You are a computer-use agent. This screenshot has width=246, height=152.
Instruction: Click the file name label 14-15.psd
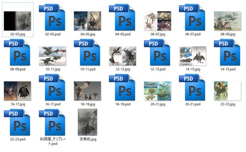click(228, 69)
